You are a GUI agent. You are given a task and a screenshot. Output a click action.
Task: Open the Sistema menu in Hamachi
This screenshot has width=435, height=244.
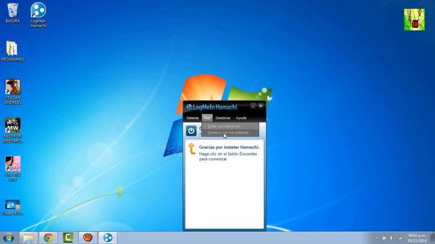click(192, 118)
